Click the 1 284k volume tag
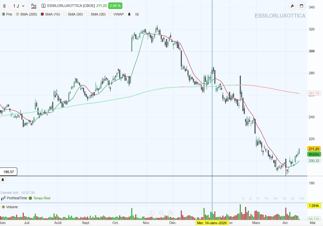323x226 pixels. click(x=314, y=206)
